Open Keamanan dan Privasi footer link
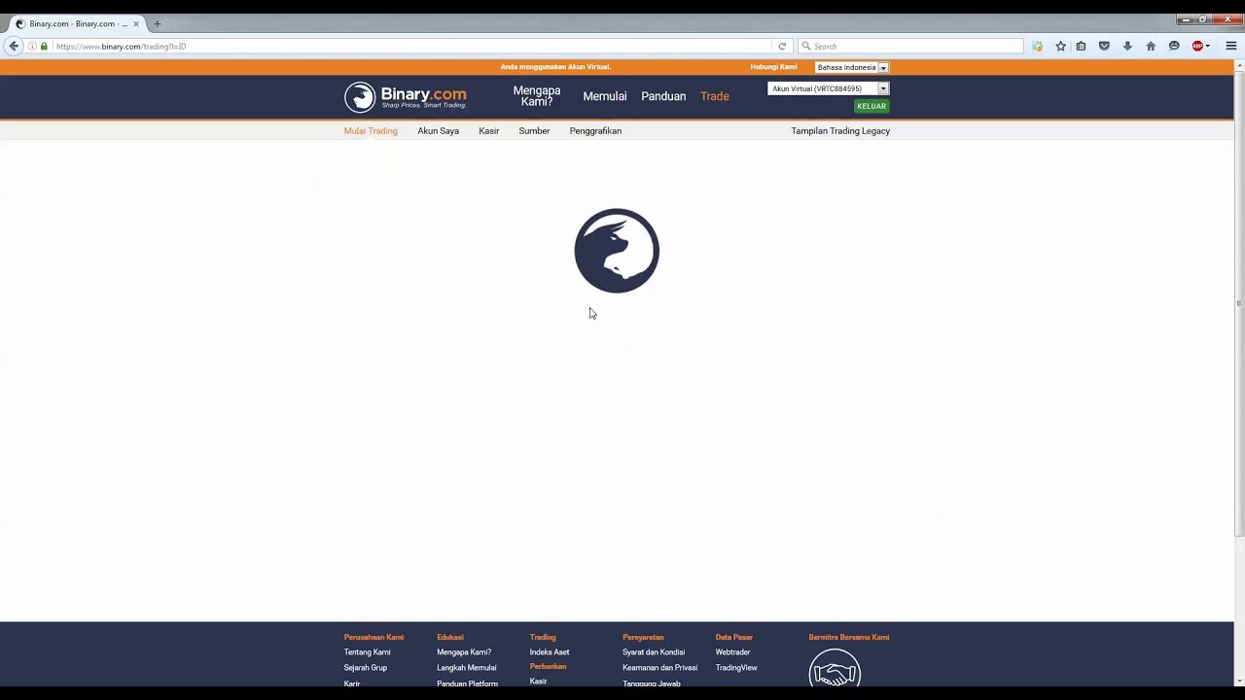This screenshot has height=700, width=1245. pyautogui.click(x=659, y=668)
